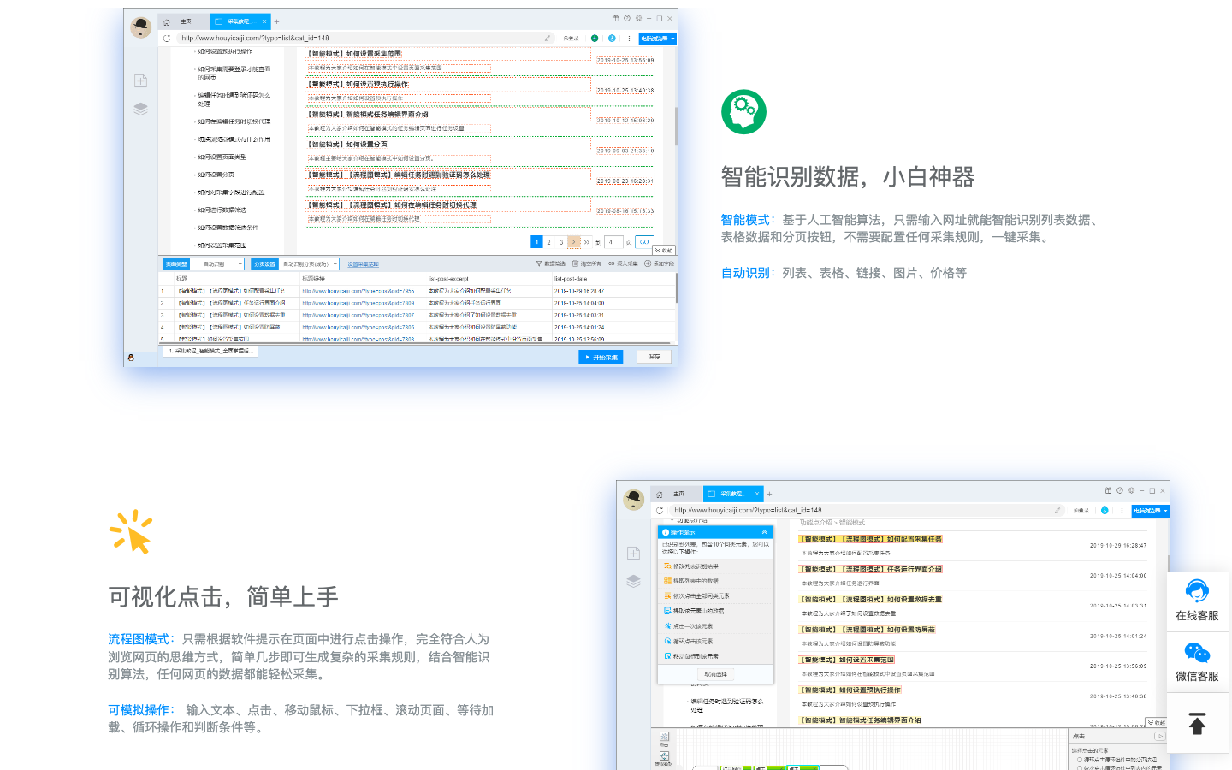Click the 开始采集 start collection button
Screen dimensions: 1232x770
click(x=601, y=357)
